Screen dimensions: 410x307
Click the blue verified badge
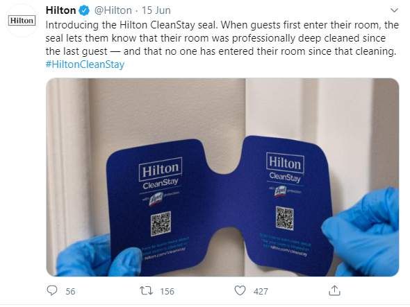85,10
